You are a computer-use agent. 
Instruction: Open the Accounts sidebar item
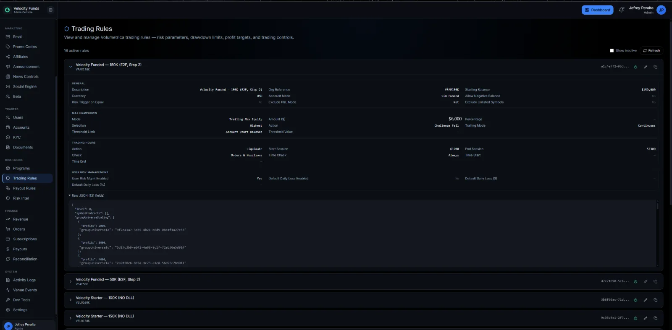[x=27, y=127]
